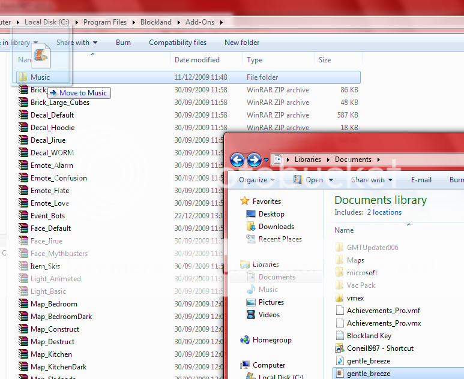Image resolution: width=464 pixels, height=379 pixels.
Task: Select the Face_Default archive icon
Action: click(23, 228)
